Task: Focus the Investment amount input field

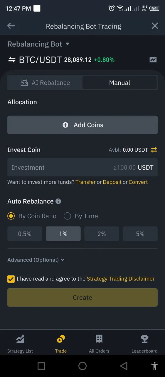Action: pos(82,167)
